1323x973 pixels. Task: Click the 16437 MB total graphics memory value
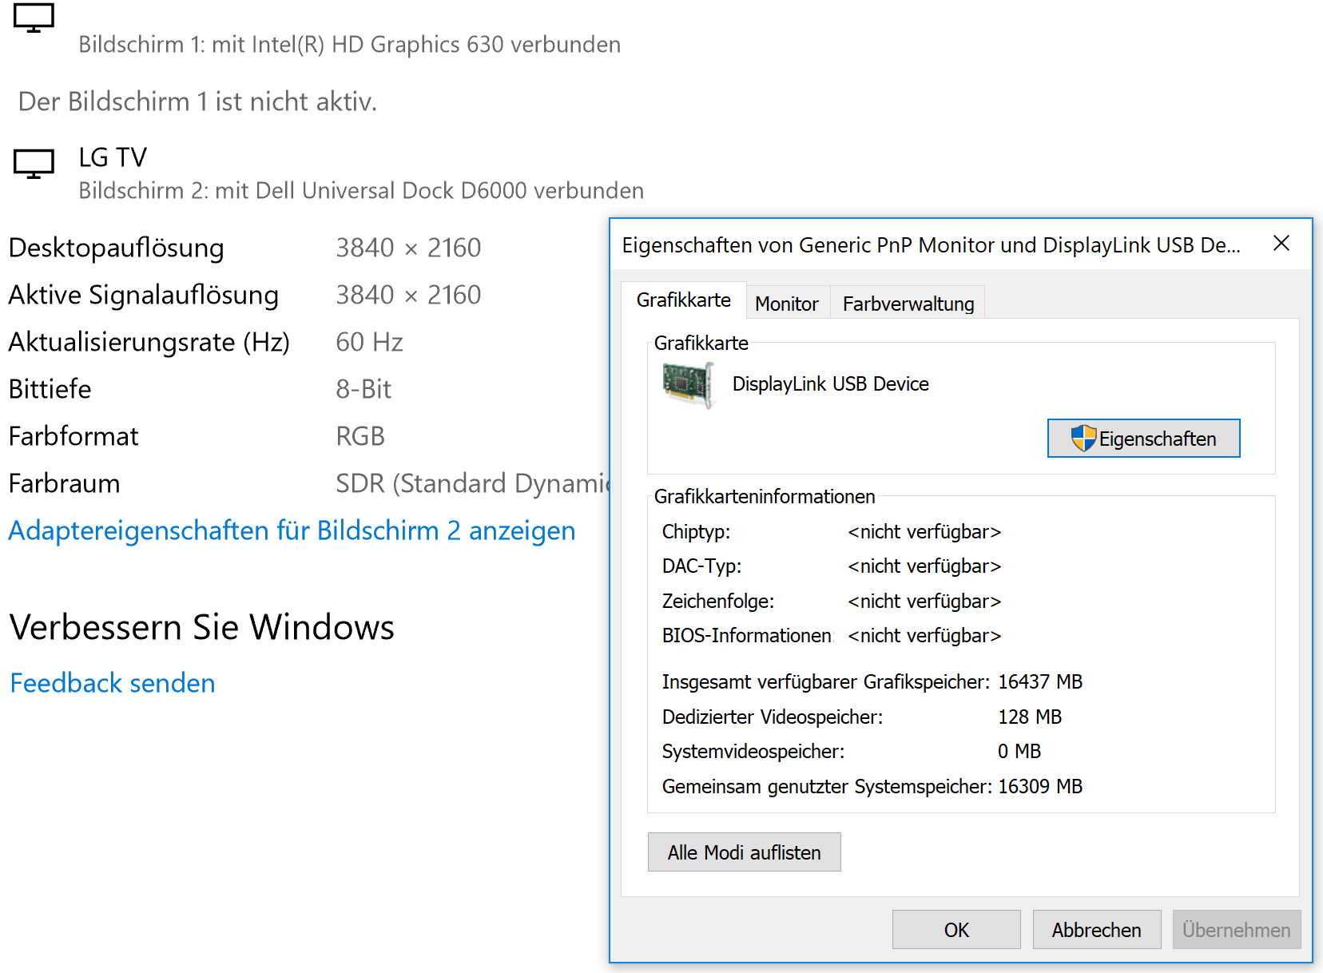point(1040,682)
